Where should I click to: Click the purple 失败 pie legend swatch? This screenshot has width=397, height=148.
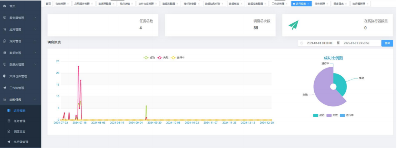[330, 115]
